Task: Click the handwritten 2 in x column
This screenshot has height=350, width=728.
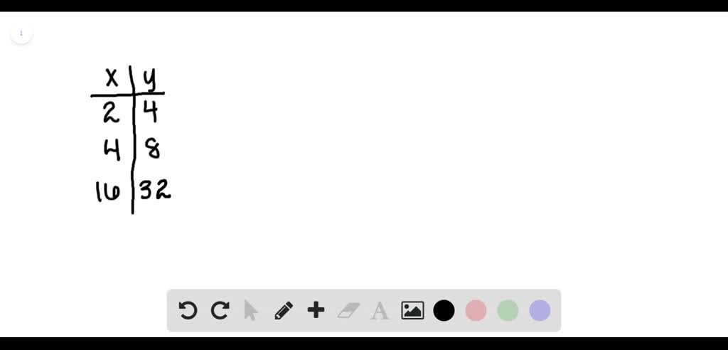Action: click(110, 113)
